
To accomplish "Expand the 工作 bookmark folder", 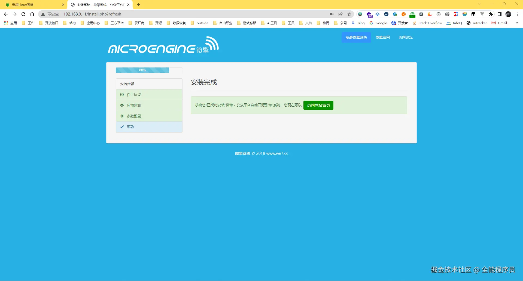I will click(28, 23).
